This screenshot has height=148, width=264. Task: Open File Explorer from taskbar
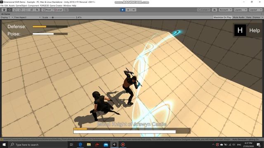(x=89, y=144)
